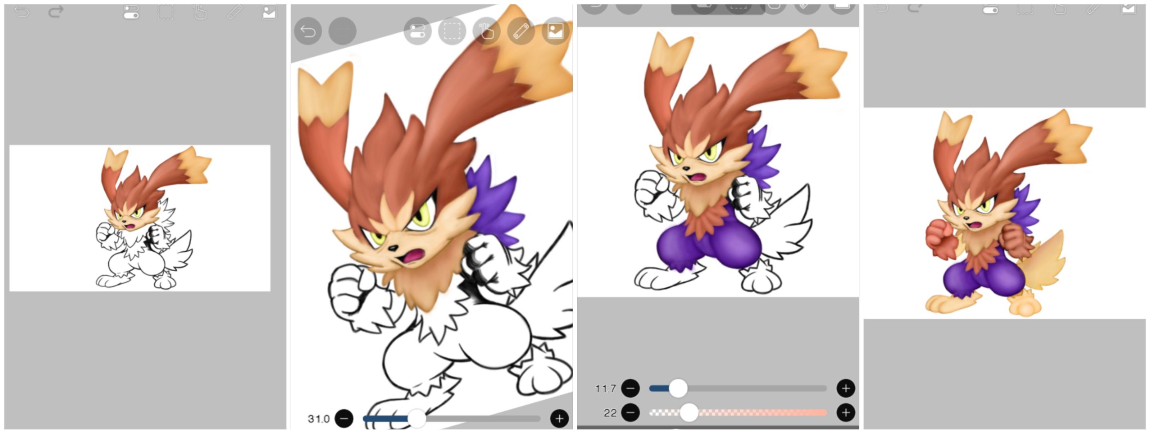The height and width of the screenshot is (434, 1150).
Task: Select the dashed selection tool in the landscape canvas screenshot
Action: tap(166, 12)
